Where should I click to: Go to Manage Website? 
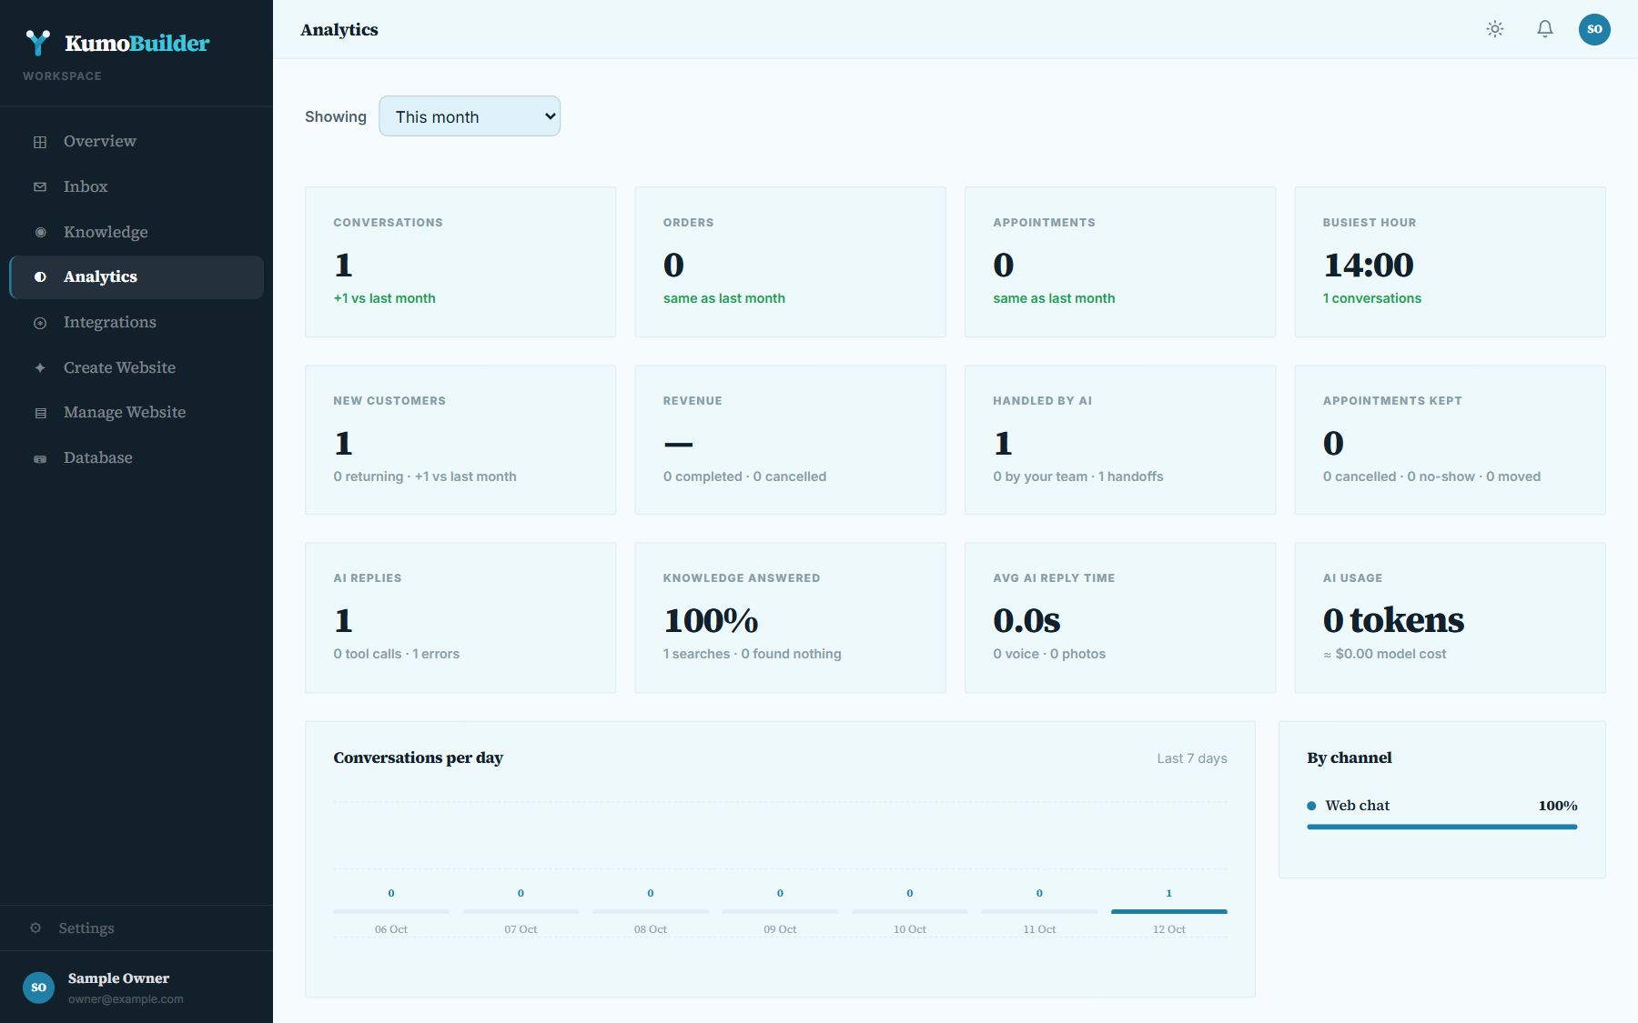[x=136, y=412]
